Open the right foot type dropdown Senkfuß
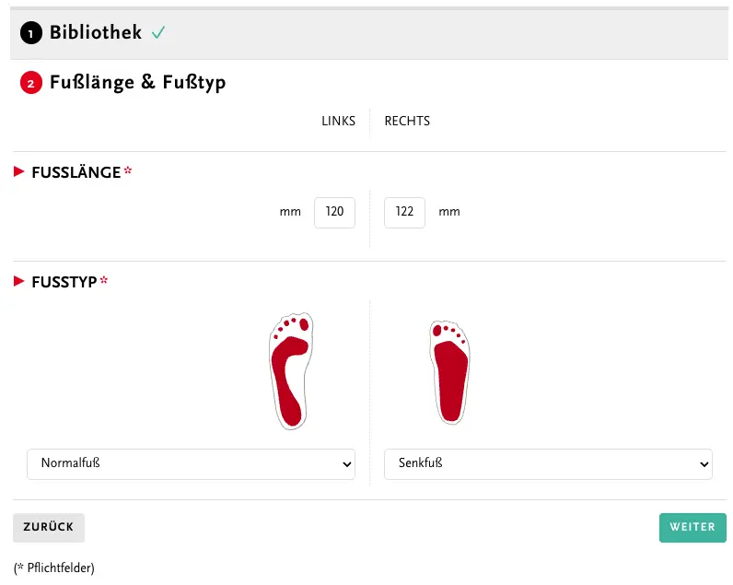Image resolution: width=733 pixels, height=585 pixels. (547, 463)
